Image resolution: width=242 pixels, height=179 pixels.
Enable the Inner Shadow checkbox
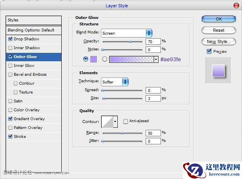click(x=10, y=48)
